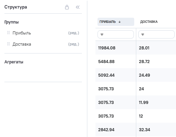The image size is (176, 137).
Task: Click the filter icon in Доставка column
Action: click(143, 34)
